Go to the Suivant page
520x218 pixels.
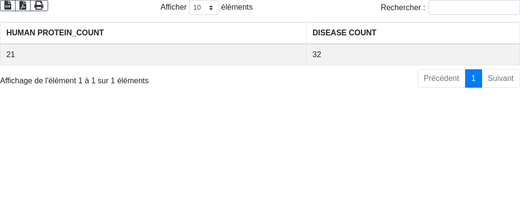(x=501, y=78)
